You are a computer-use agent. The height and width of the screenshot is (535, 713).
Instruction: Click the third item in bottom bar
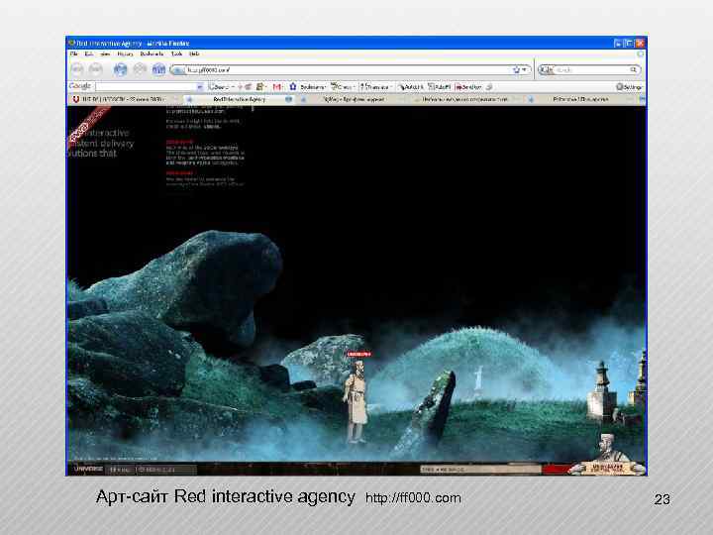[166, 469]
